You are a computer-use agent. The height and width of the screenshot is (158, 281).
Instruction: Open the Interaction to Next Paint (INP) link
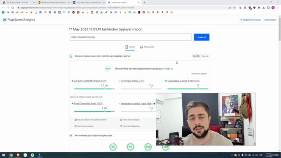tap(137, 104)
